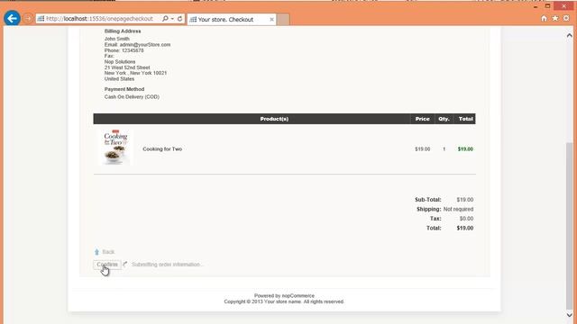
Task: Click the 'Total' column header
Action: [465, 119]
